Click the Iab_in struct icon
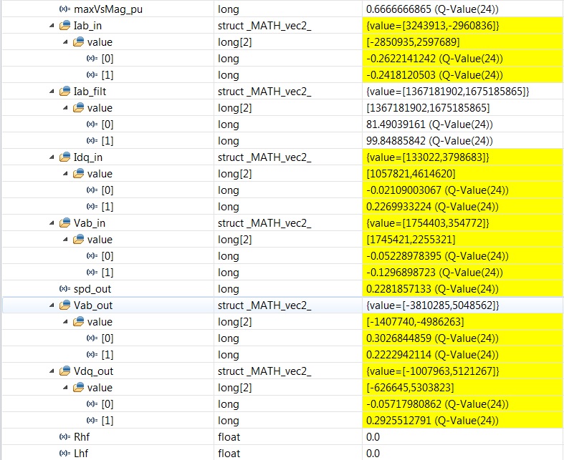The height and width of the screenshot is (460, 564). pos(64,26)
